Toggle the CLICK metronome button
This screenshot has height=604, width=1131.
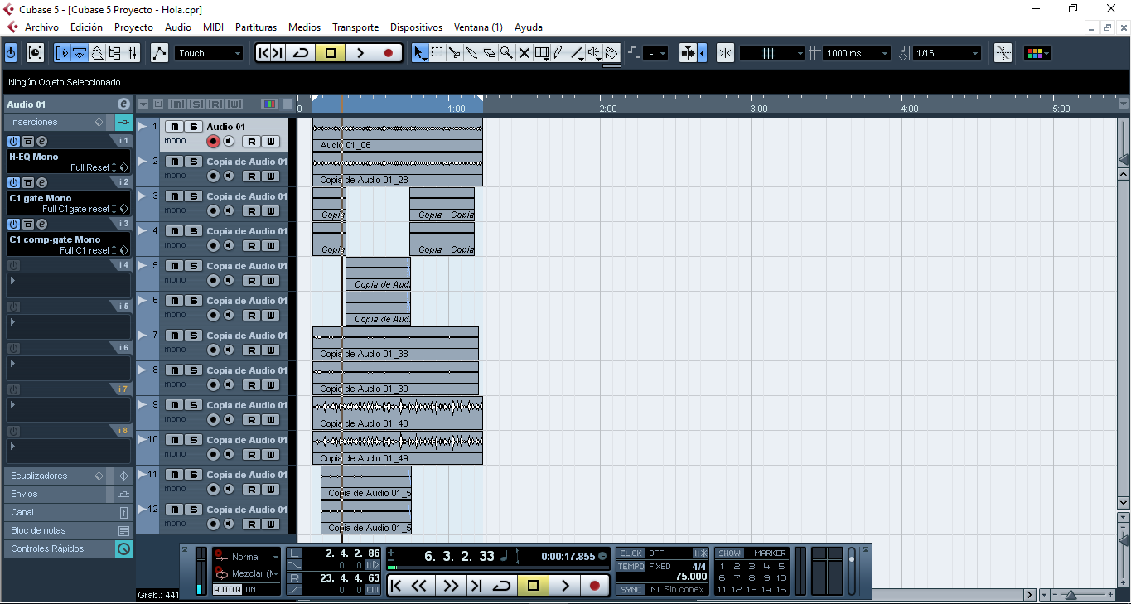tap(631, 553)
